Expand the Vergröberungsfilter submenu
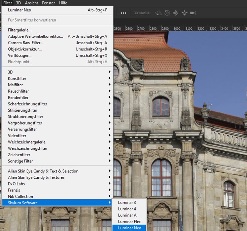Screen dimensions: 247x231 [x=58, y=123]
